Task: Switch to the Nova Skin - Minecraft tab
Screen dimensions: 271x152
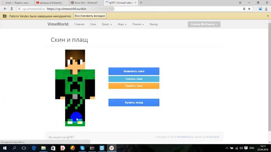Action: [x=86, y=3]
